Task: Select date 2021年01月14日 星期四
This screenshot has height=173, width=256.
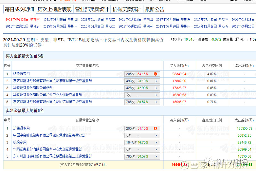Action: click(136, 20)
